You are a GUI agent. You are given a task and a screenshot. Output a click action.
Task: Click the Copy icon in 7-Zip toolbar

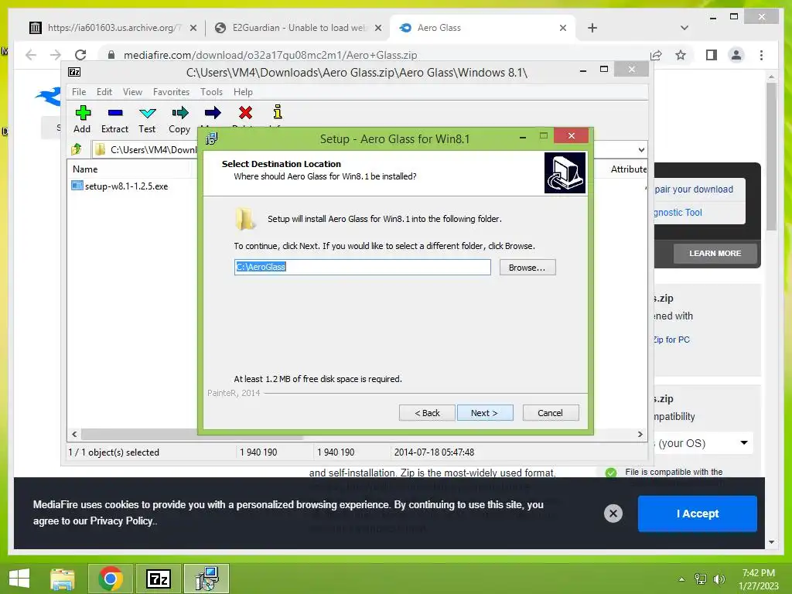click(179, 113)
